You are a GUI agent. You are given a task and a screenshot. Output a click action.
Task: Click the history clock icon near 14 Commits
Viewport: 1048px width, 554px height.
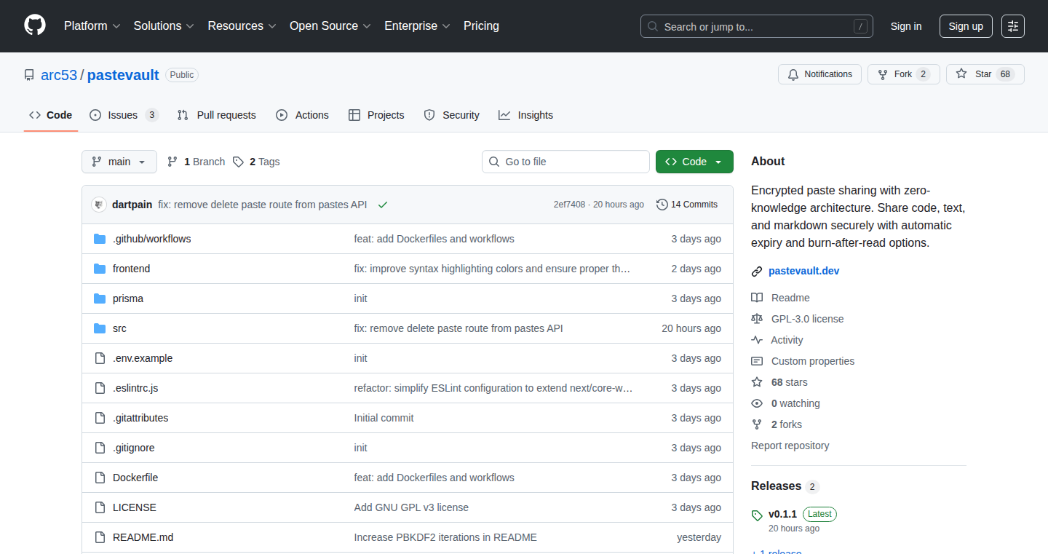click(662, 205)
